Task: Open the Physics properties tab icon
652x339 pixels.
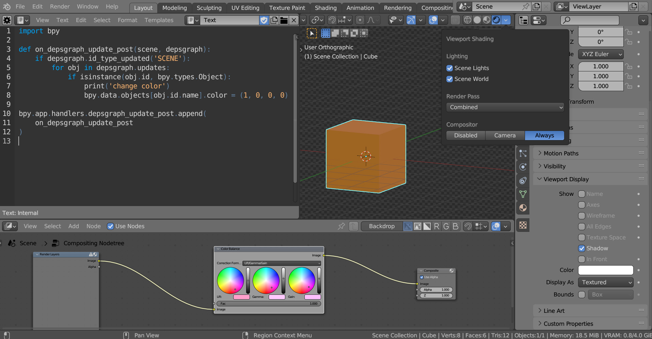Action: (x=523, y=167)
